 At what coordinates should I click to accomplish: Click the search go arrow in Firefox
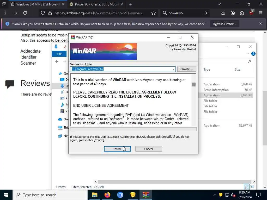[205, 13]
